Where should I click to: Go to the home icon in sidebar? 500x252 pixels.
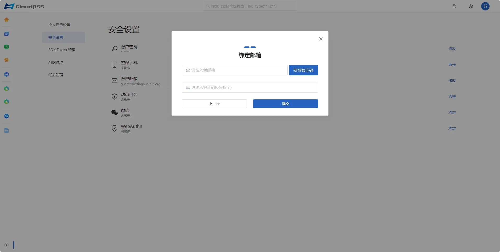pos(7,20)
